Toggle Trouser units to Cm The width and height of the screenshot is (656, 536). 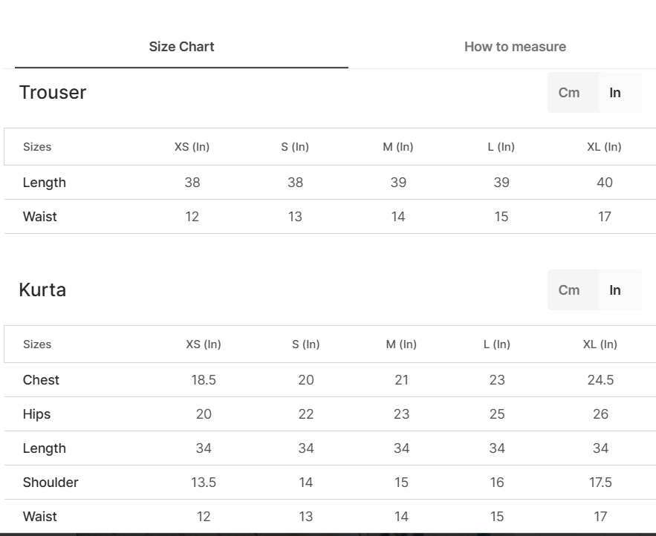[569, 93]
